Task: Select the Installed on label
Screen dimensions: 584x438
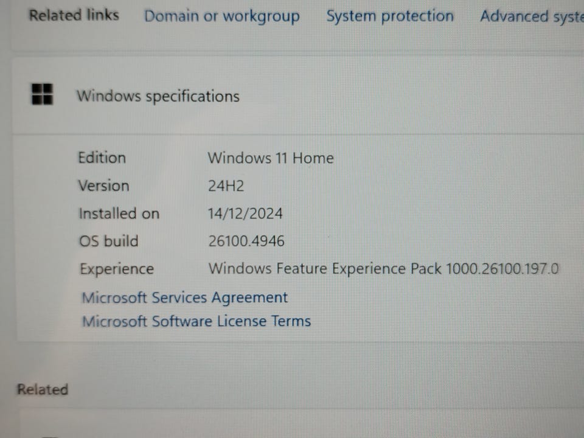Action: click(119, 214)
